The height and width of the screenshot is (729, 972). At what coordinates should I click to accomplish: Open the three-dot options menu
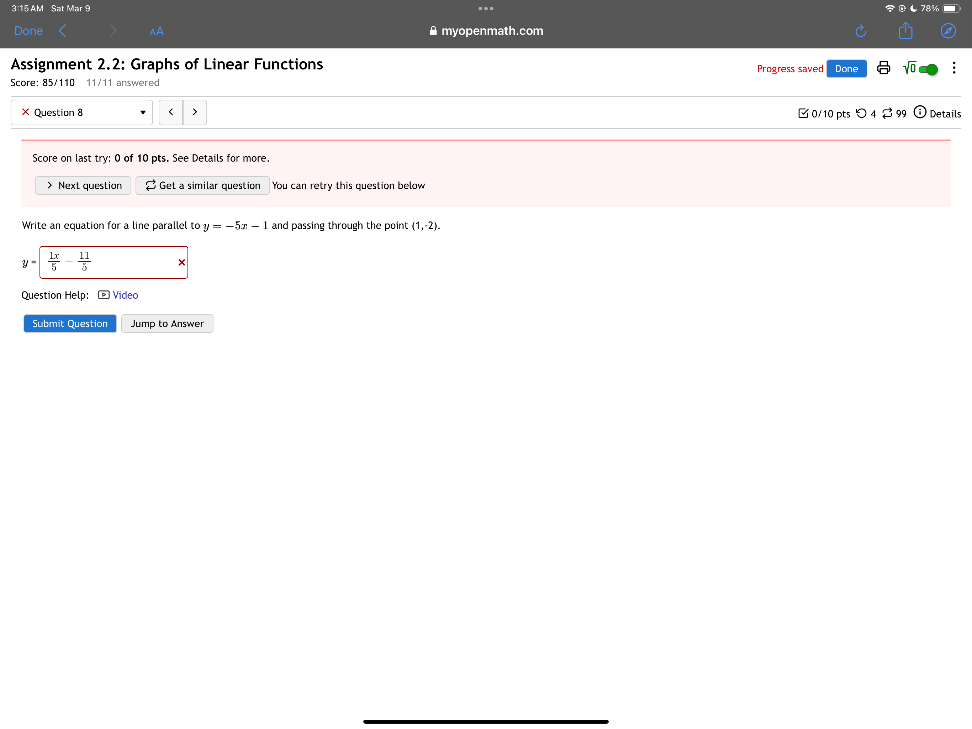click(x=954, y=68)
